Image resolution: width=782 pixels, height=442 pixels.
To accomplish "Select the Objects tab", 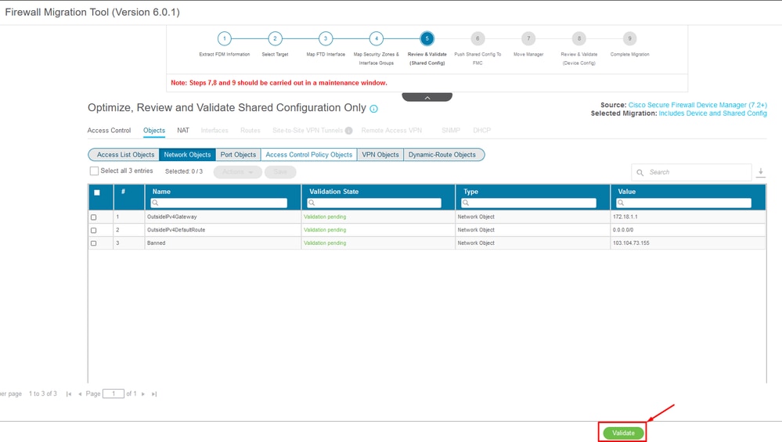I will 154,131.
